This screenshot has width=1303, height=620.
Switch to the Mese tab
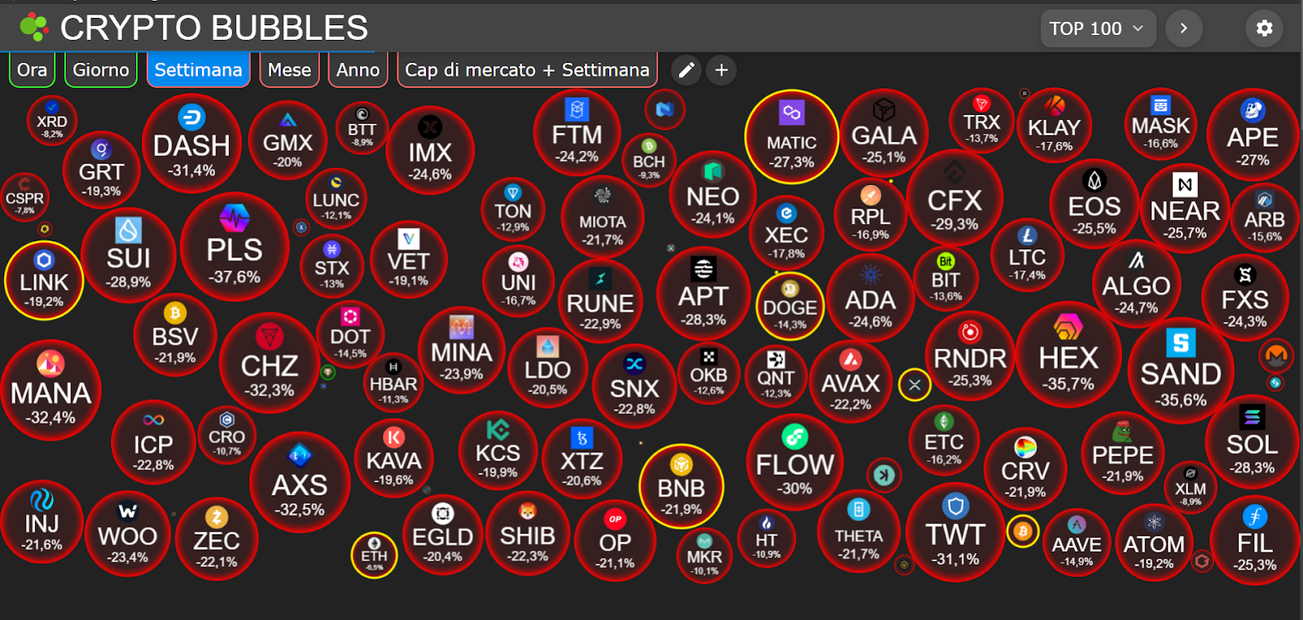point(289,70)
